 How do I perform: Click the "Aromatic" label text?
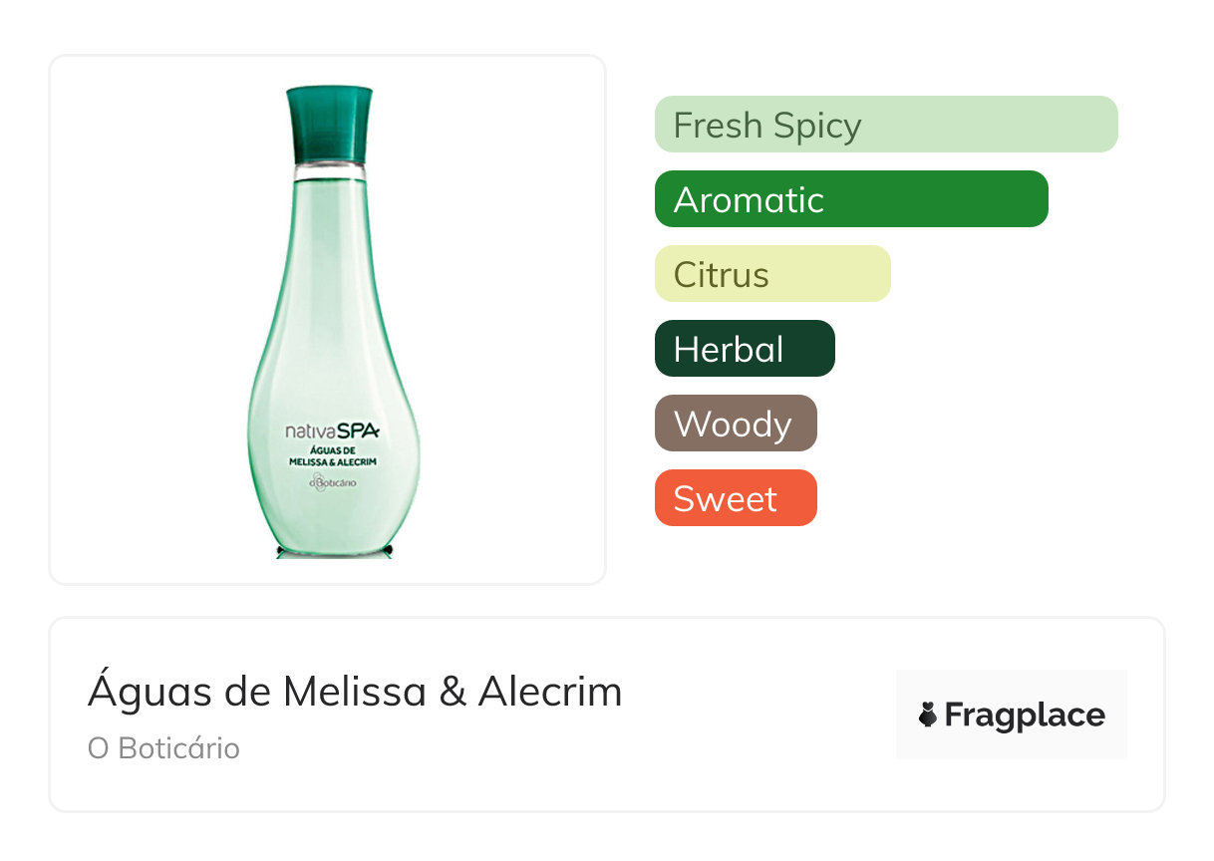(x=749, y=200)
